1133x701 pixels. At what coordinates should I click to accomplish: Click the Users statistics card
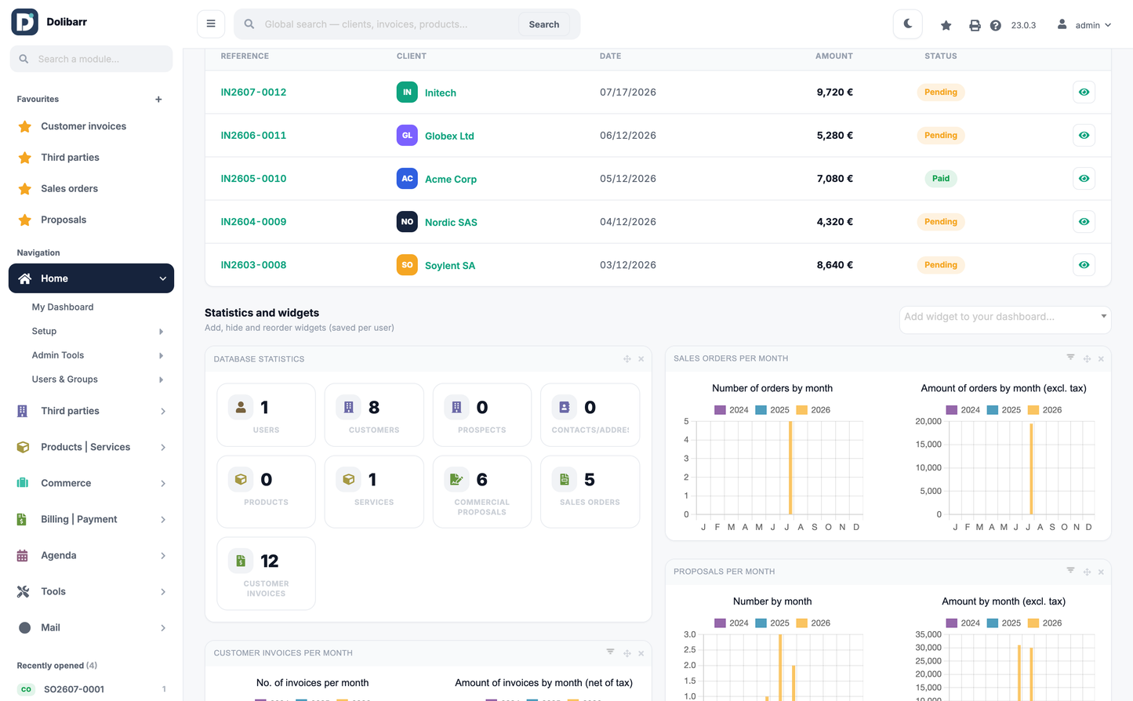click(x=266, y=415)
